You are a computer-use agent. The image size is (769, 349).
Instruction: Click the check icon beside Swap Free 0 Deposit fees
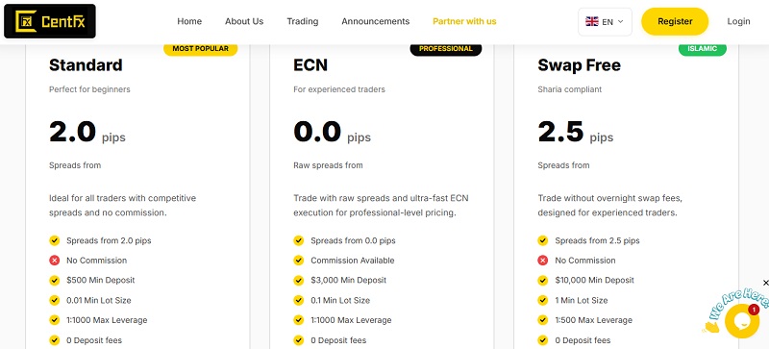[x=543, y=339]
